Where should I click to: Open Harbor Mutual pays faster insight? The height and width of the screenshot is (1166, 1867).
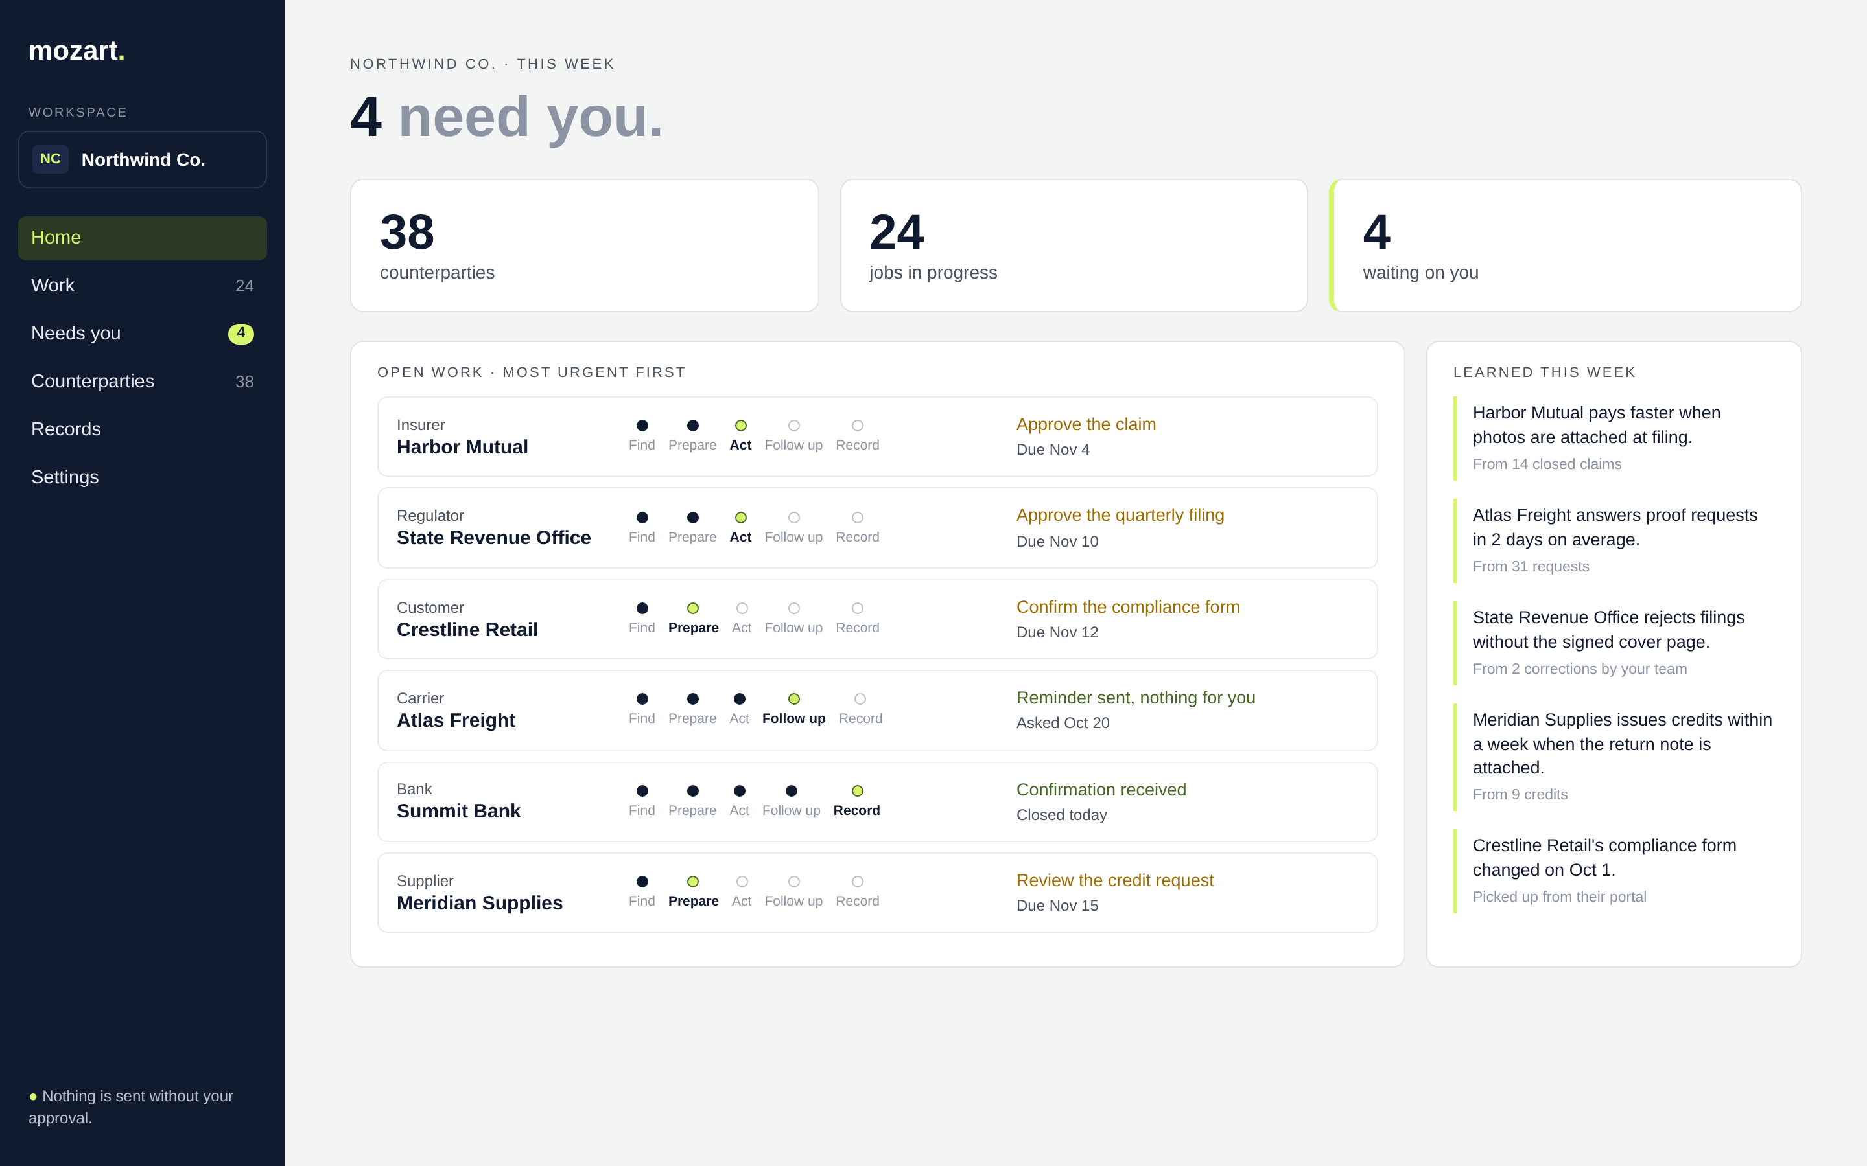point(1614,438)
